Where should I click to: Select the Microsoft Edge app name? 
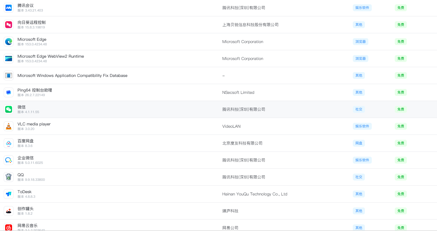pyautogui.click(x=32, y=39)
